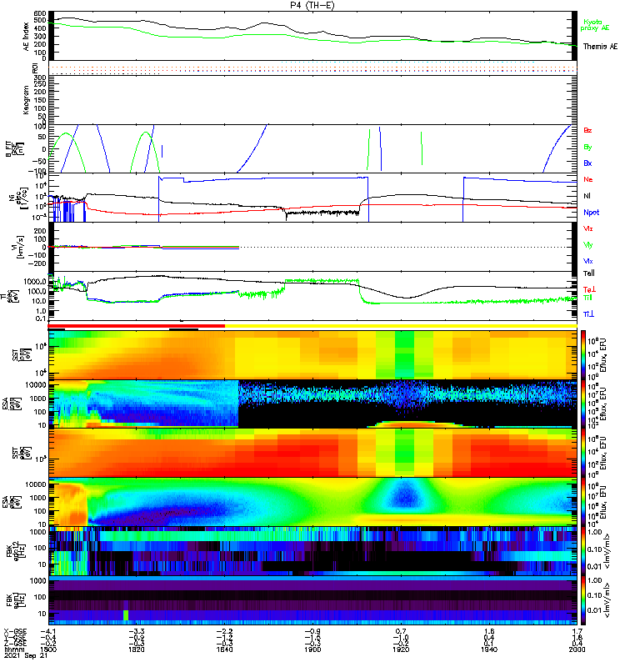
Task: Click the ESA electrons panel color bar
Action: click(x=583, y=502)
